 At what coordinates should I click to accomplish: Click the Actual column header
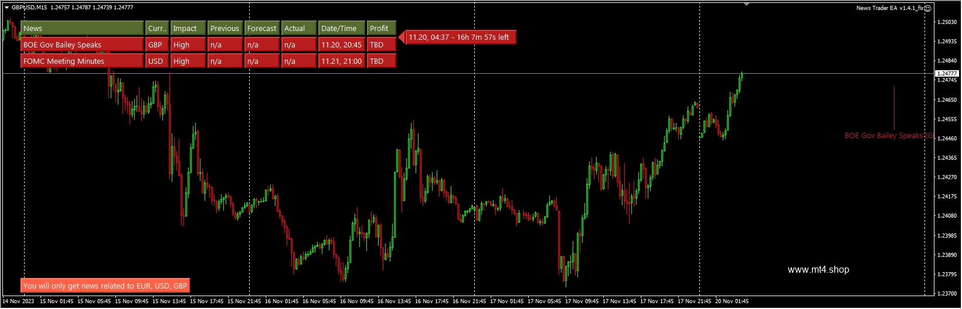(298, 28)
